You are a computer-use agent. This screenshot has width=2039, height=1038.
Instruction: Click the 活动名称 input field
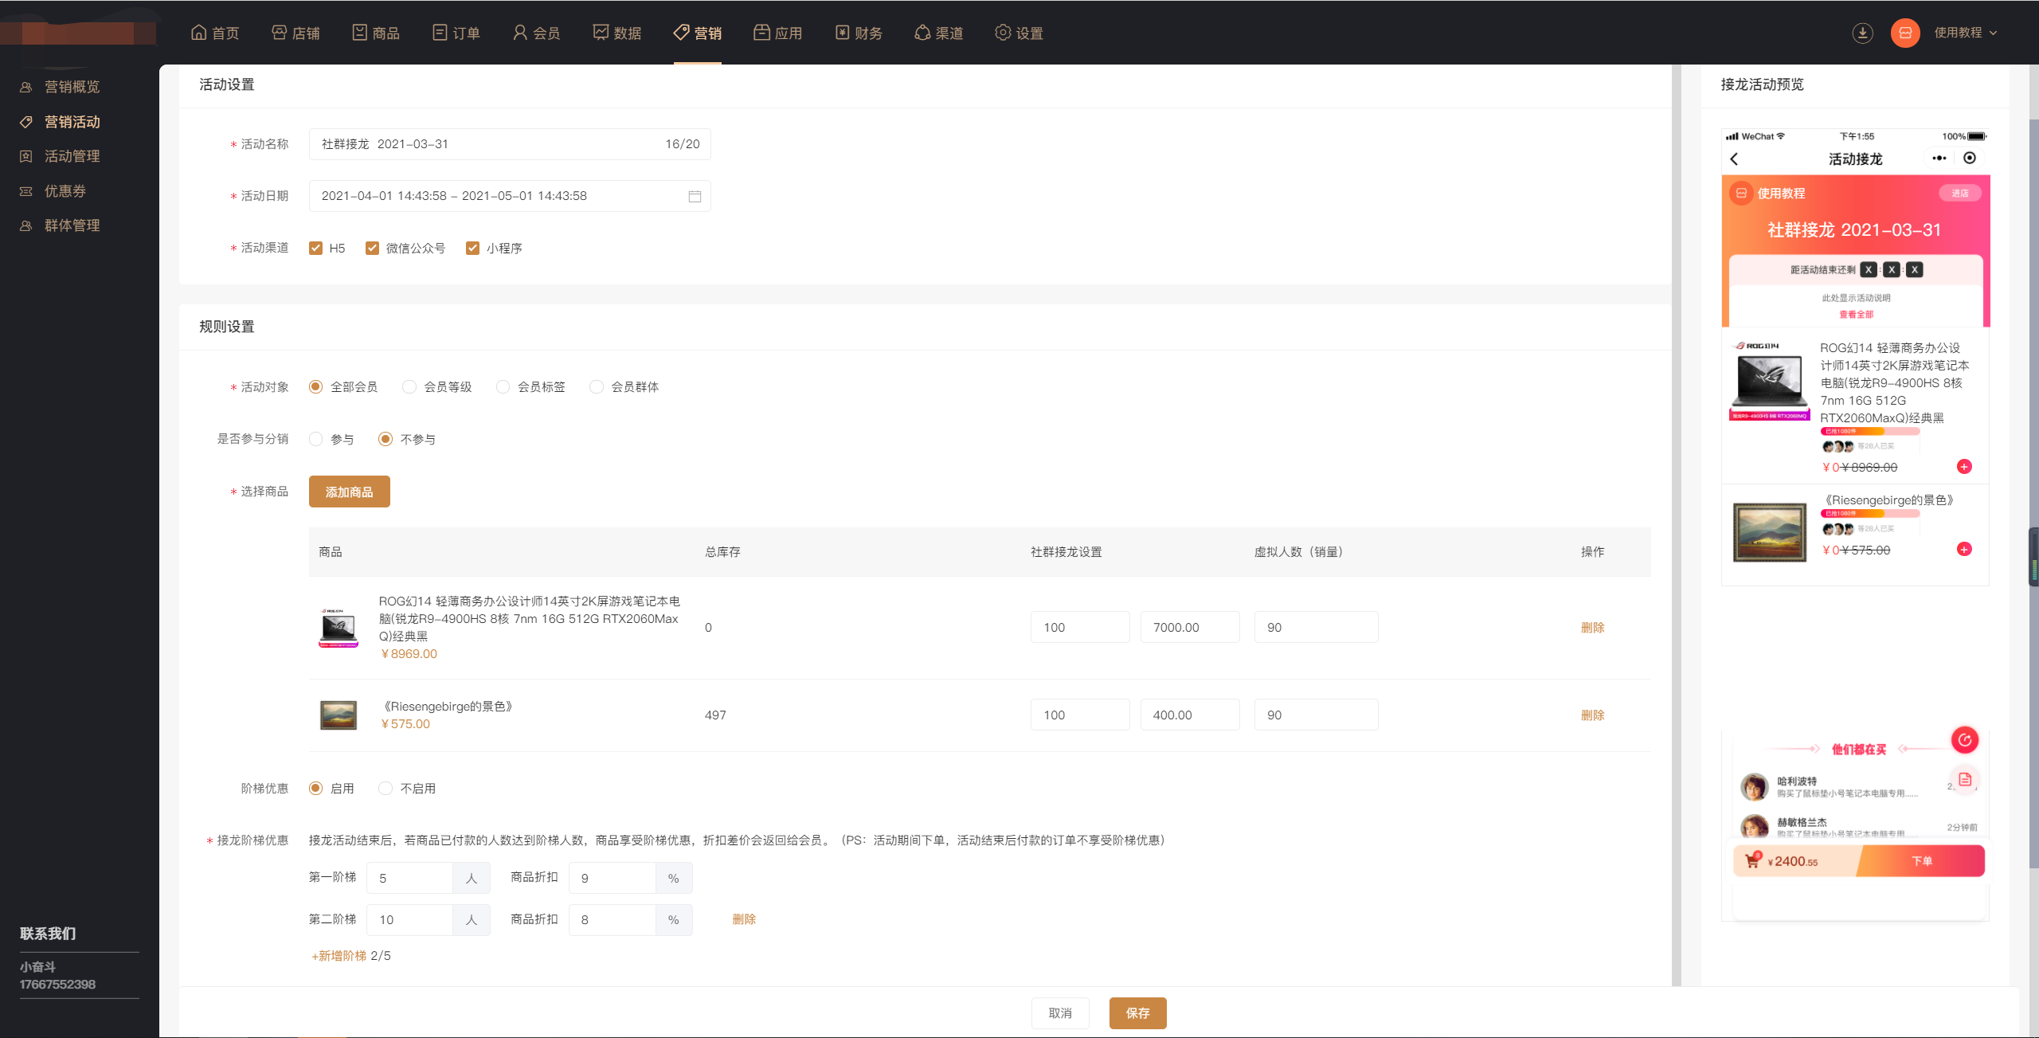(486, 144)
